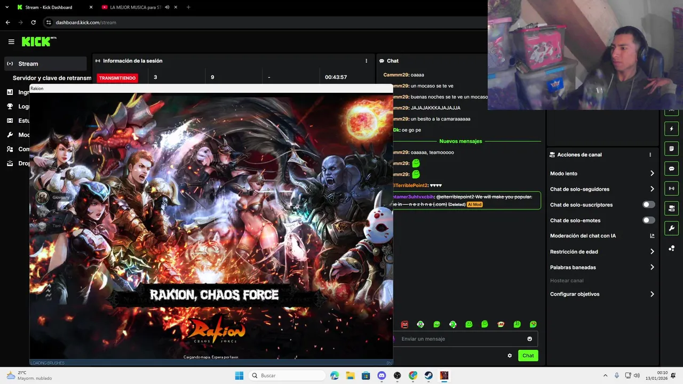
Task: Open the Stream sidebar section
Action: click(x=45, y=63)
